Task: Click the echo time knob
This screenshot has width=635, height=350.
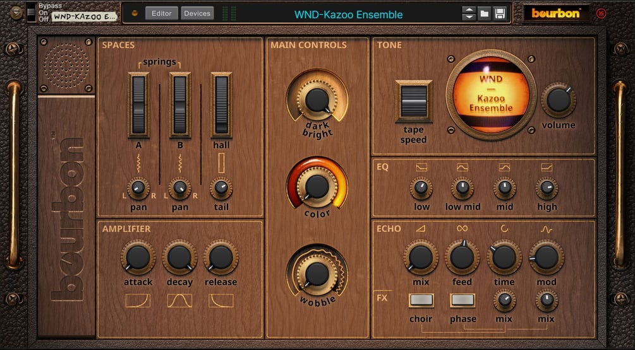Action: pyautogui.click(x=504, y=257)
